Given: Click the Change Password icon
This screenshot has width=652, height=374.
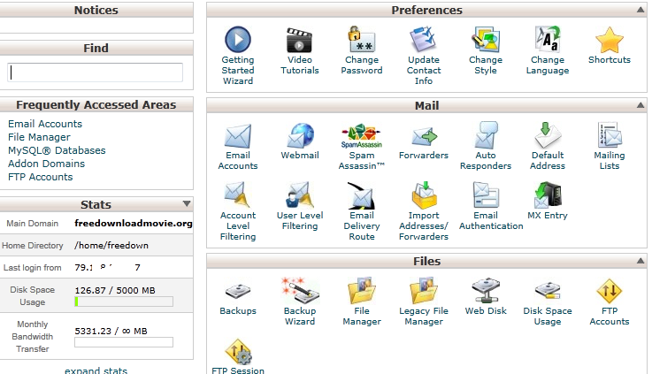Looking at the screenshot, I should tap(362, 41).
